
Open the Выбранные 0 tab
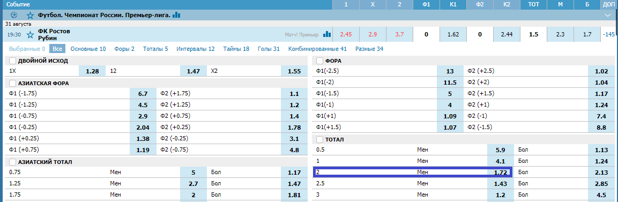[27, 49]
